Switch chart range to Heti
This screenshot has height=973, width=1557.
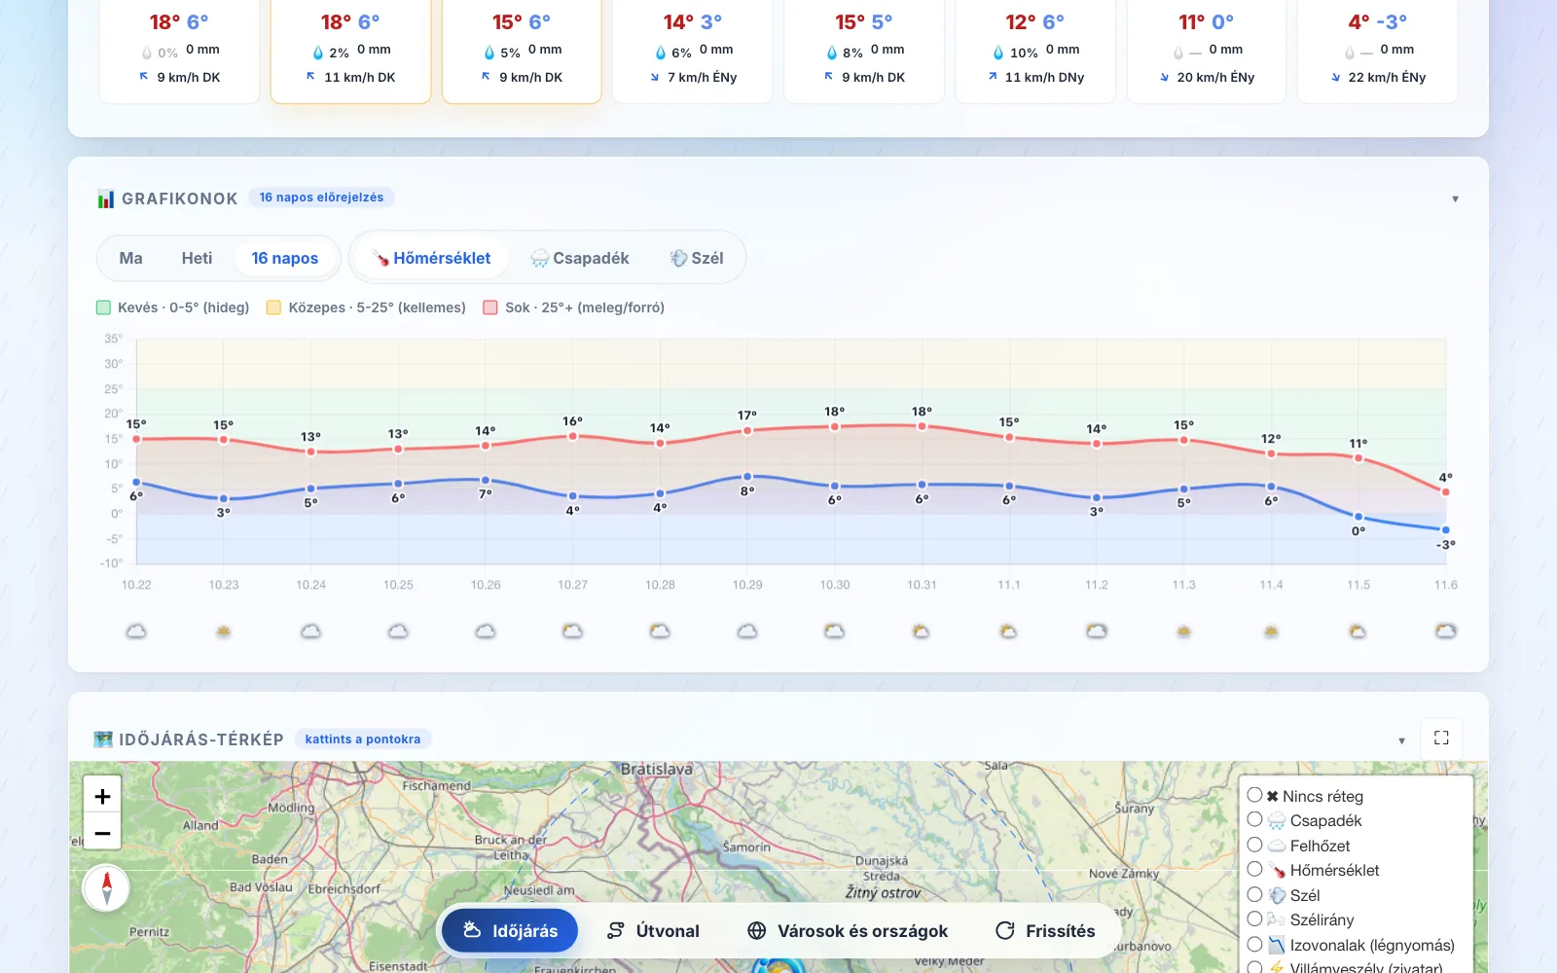click(x=197, y=258)
